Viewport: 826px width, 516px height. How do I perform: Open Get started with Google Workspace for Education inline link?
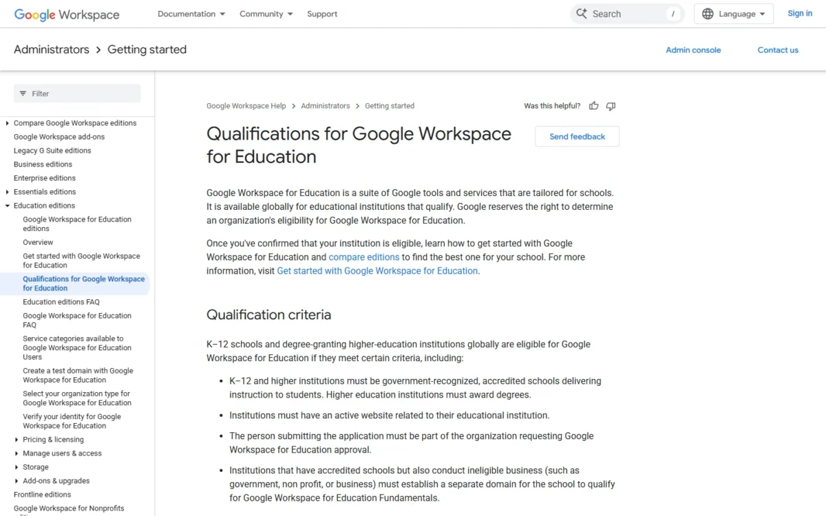click(377, 271)
